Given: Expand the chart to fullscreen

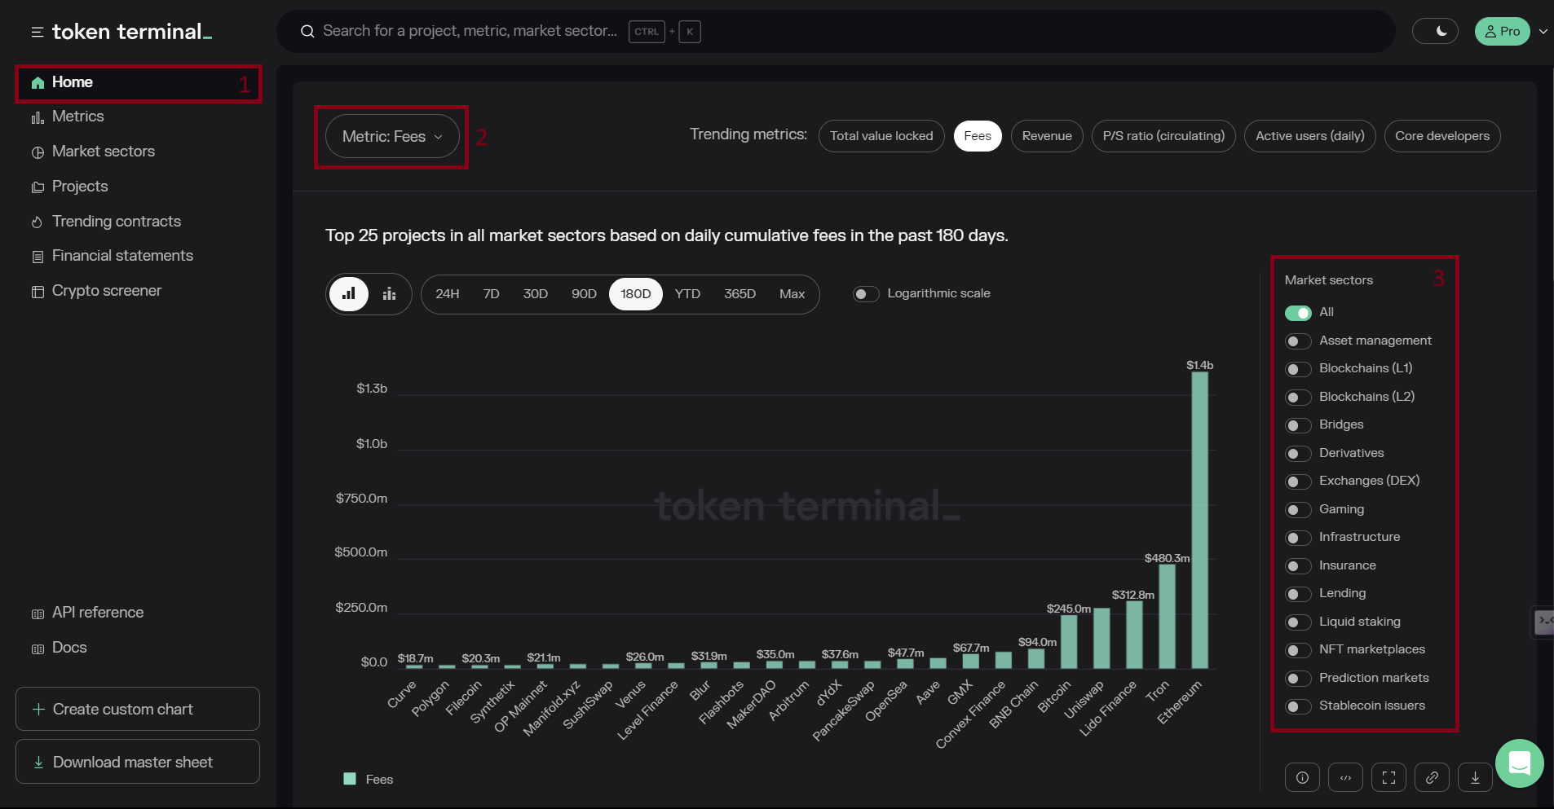Looking at the screenshot, I should pyautogui.click(x=1388, y=778).
